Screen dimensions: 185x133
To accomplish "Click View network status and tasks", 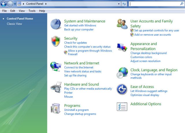I will (83, 71).
